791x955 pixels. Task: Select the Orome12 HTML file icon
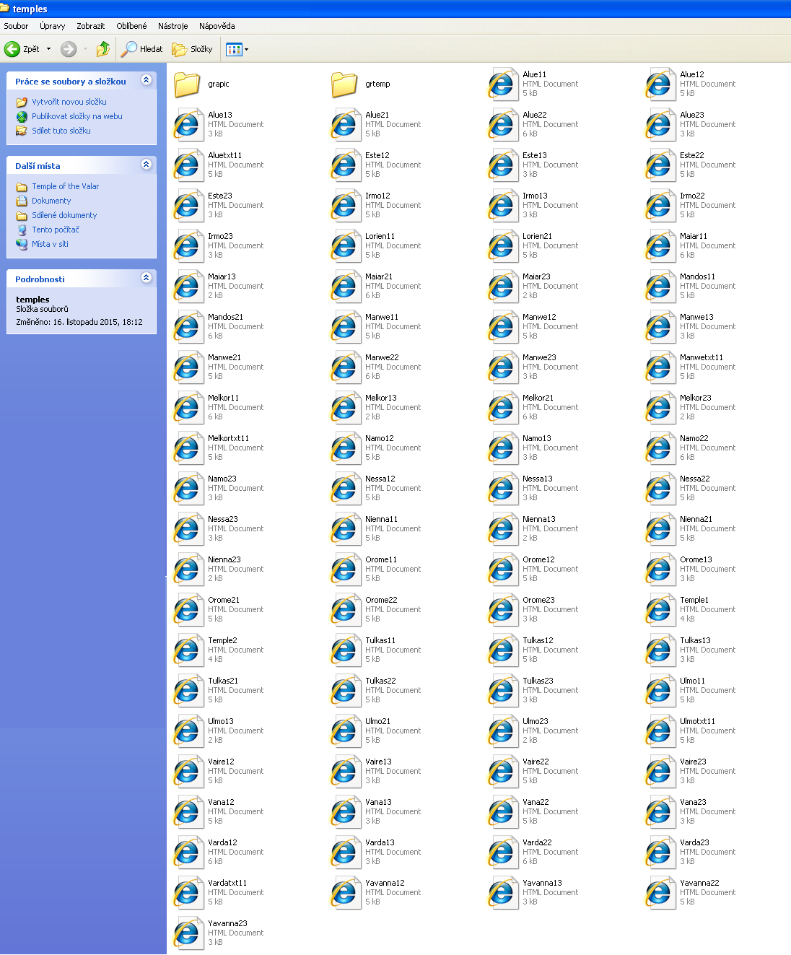pos(503,569)
